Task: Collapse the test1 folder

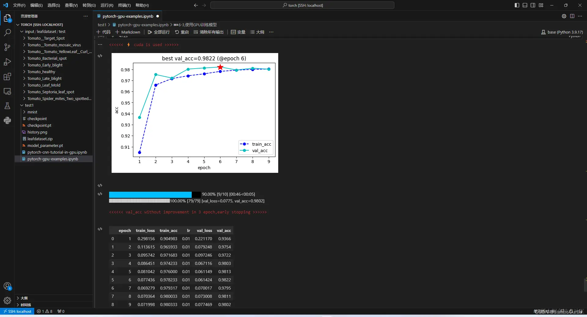Action: [x=29, y=105]
